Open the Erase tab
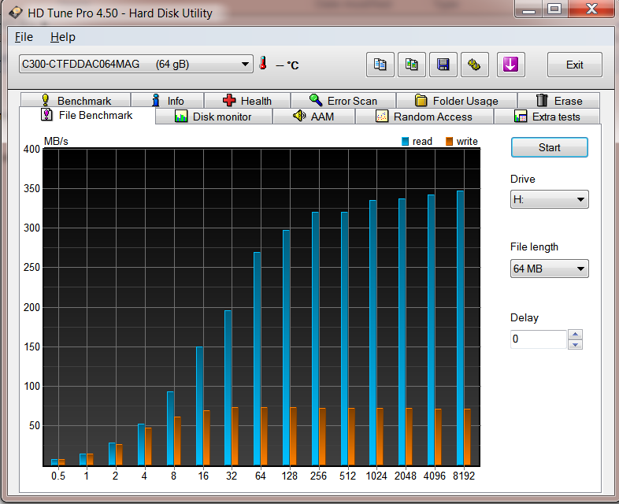 (x=558, y=101)
